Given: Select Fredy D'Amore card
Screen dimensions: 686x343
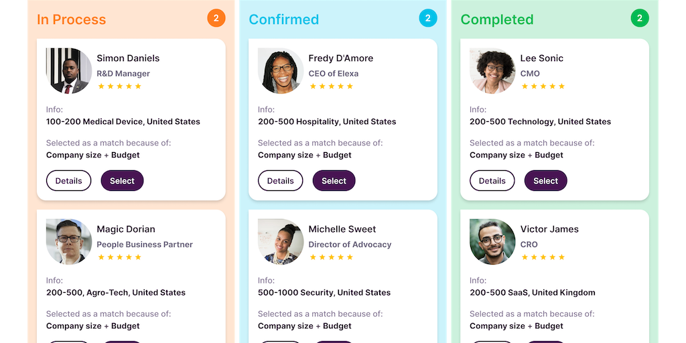Looking at the screenshot, I should point(334,181).
